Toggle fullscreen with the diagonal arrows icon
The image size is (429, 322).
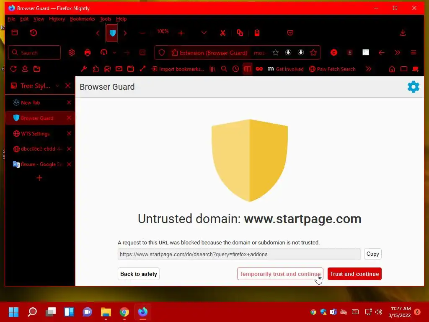(x=142, y=69)
